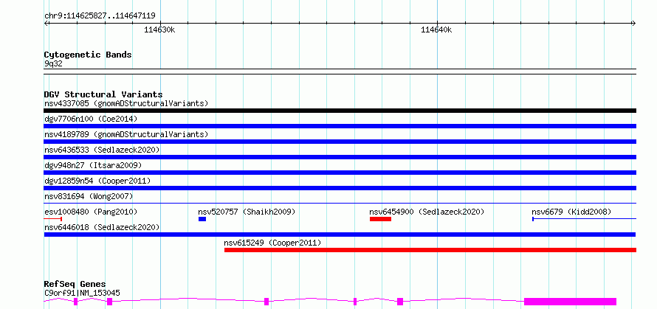The width and height of the screenshot is (657, 309).
Task: Click the large last exon of C9orf91
Action: coord(571,302)
